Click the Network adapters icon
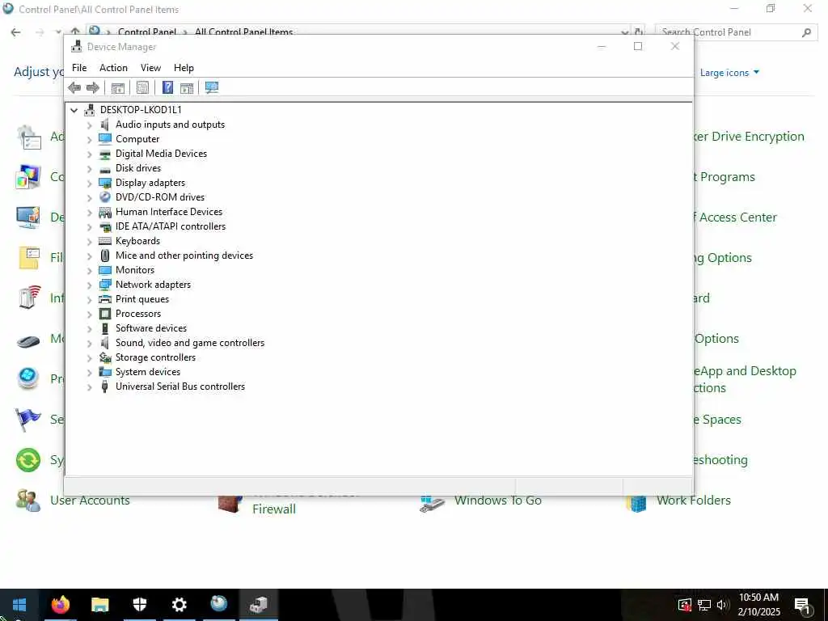The height and width of the screenshot is (621, 828). click(x=105, y=285)
